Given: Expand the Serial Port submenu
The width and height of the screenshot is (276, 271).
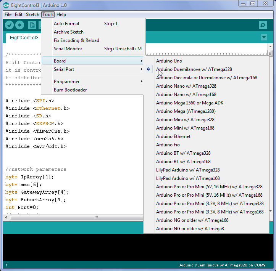Looking at the screenshot, I should (x=93, y=69).
